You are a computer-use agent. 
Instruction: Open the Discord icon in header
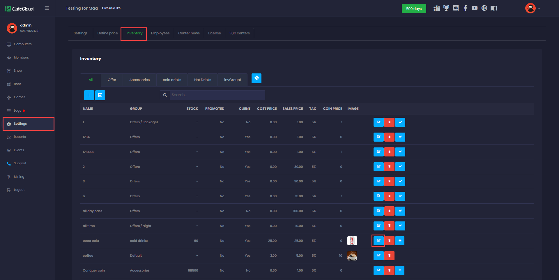(456, 8)
